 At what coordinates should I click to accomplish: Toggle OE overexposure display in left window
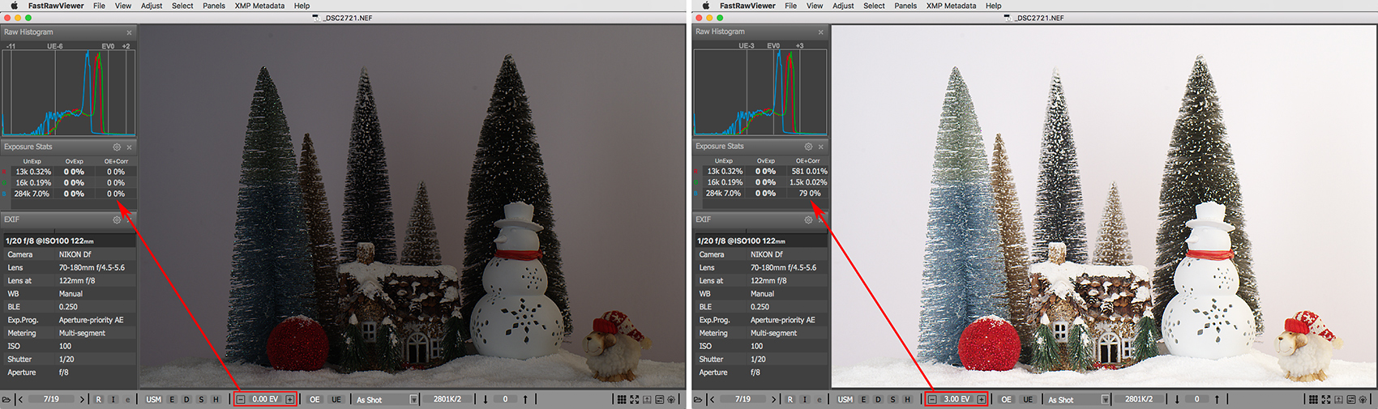click(x=315, y=399)
